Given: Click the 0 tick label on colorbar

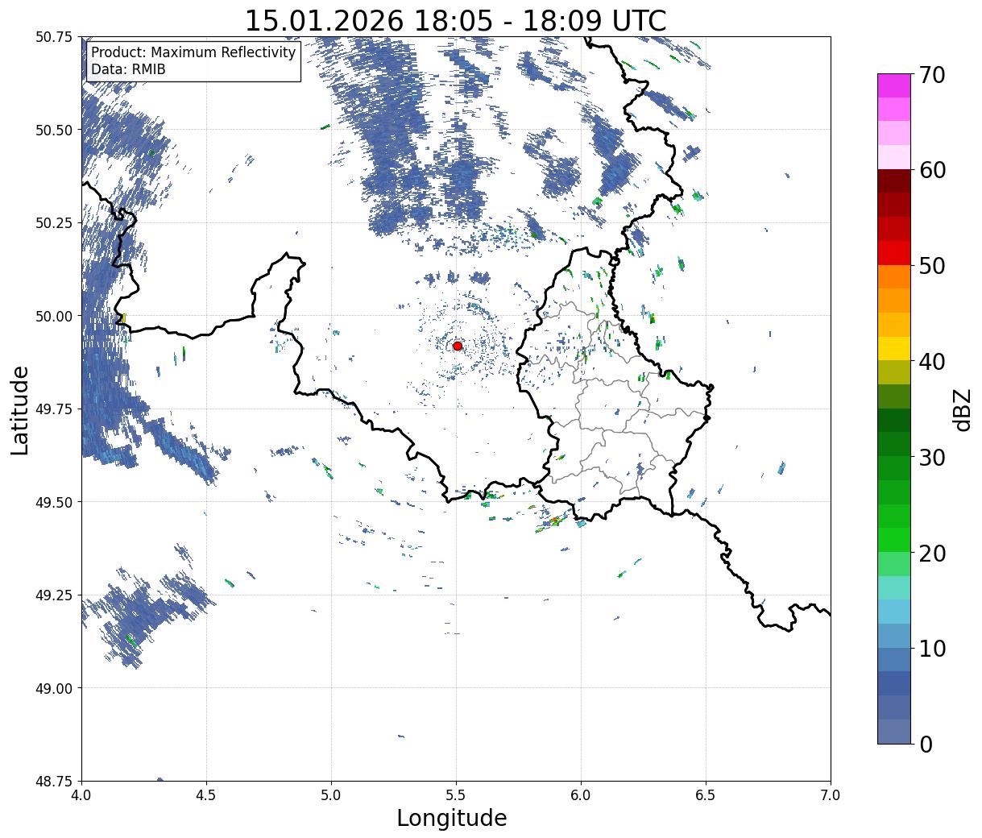Looking at the screenshot, I should tap(925, 744).
